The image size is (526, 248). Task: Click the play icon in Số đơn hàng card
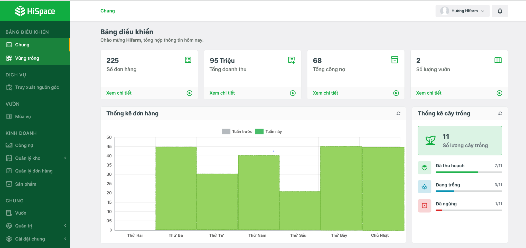tap(189, 93)
